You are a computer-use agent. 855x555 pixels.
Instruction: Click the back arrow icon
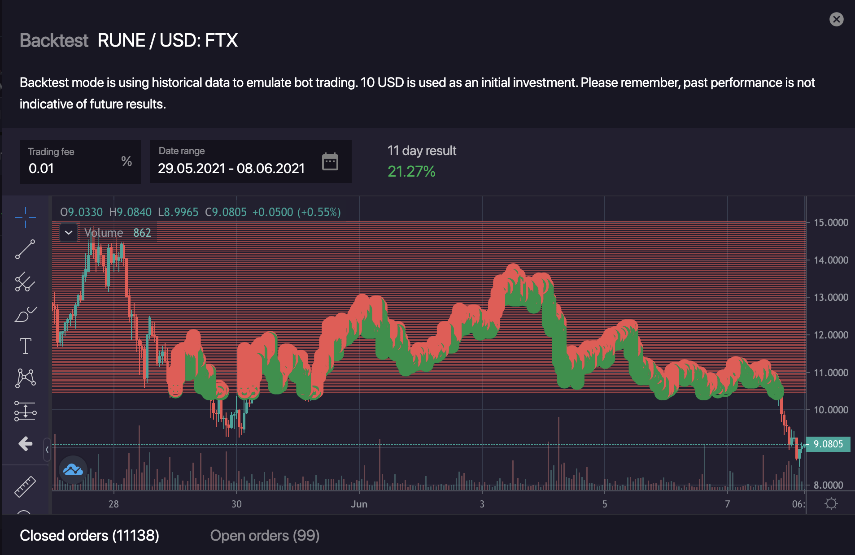(x=25, y=444)
